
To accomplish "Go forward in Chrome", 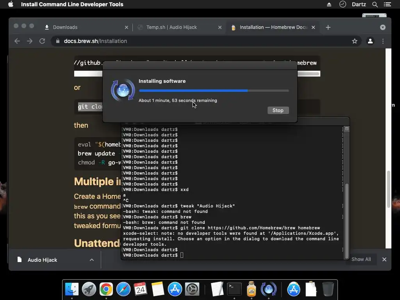I will click(30, 41).
